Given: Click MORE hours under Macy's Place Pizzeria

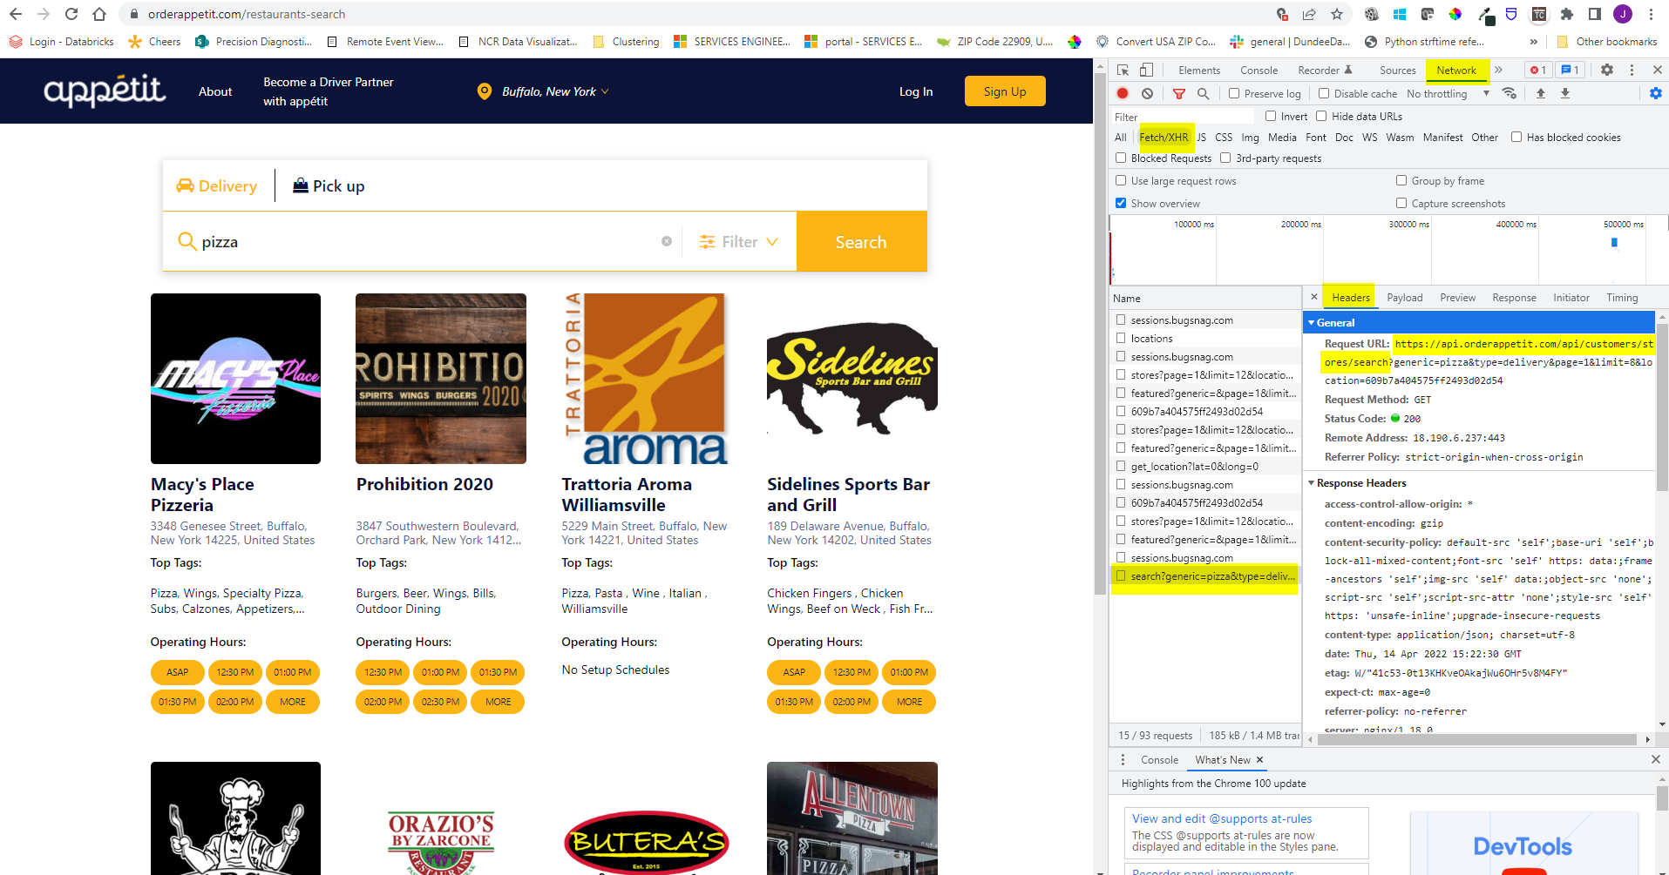Looking at the screenshot, I should pos(293,702).
